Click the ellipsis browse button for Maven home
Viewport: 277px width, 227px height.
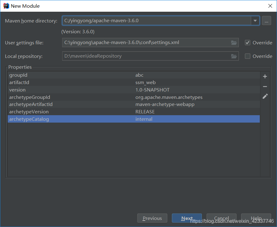[x=267, y=21]
